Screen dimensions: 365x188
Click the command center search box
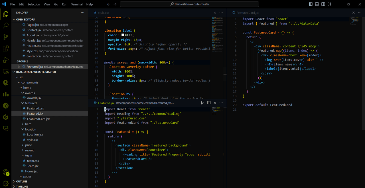tap(189, 4)
